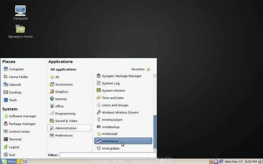Click Quit in the System section
The height and width of the screenshot is (164, 263).
click(9, 154)
